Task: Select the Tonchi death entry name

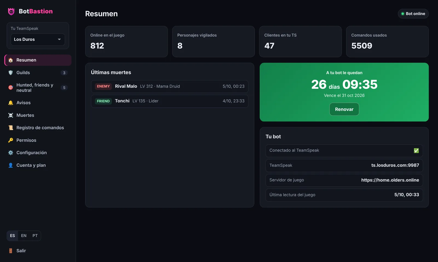Action: coord(122,101)
